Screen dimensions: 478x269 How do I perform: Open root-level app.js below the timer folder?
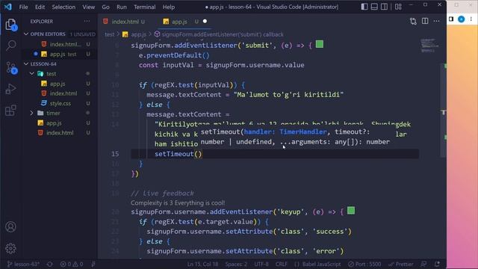pos(60,123)
